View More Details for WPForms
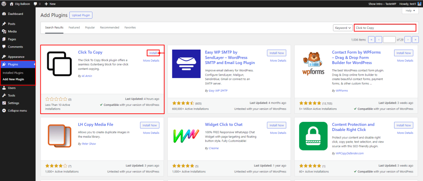 click(x=405, y=61)
